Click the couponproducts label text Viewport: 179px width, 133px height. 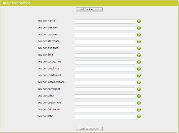click(x=48, y=68)
